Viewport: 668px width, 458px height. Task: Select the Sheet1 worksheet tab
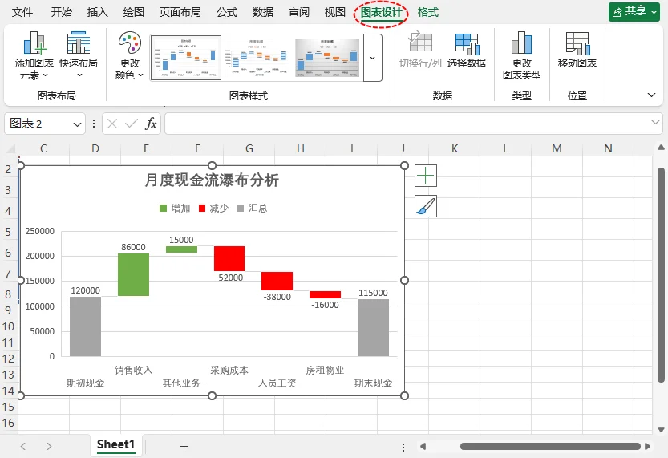point(115,445)
